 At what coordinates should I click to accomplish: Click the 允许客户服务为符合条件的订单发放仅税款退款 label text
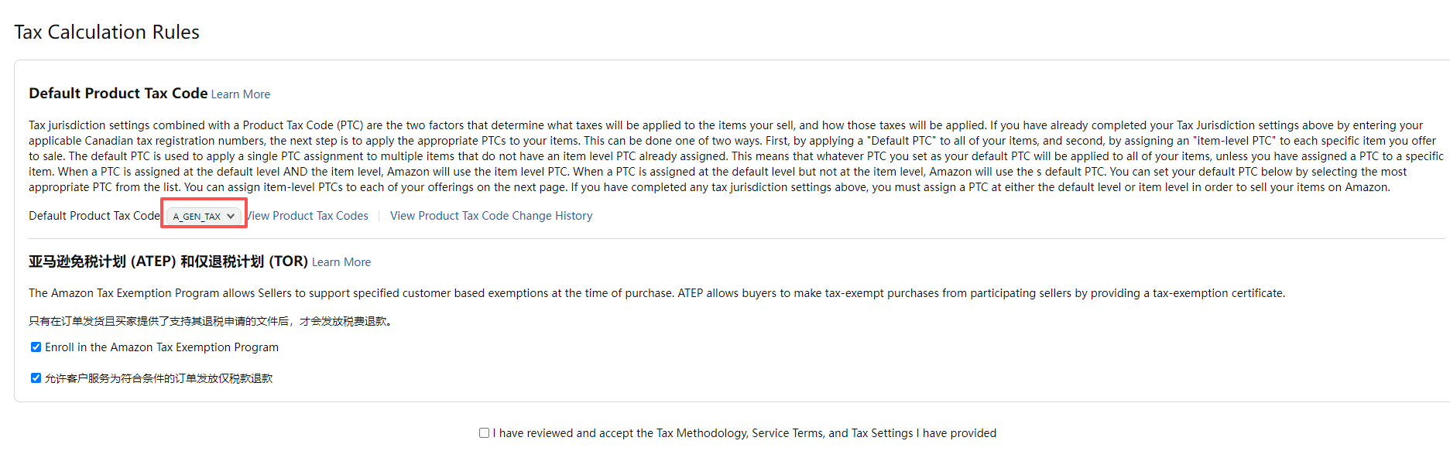159,378
